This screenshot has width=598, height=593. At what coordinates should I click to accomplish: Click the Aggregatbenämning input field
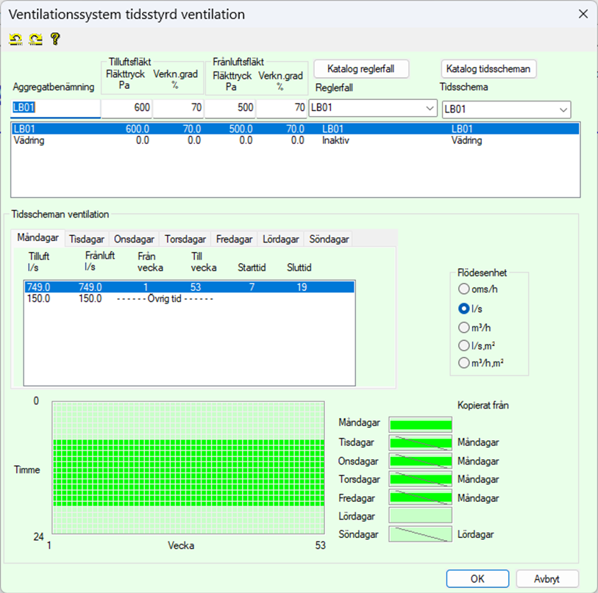pos(56,108)
